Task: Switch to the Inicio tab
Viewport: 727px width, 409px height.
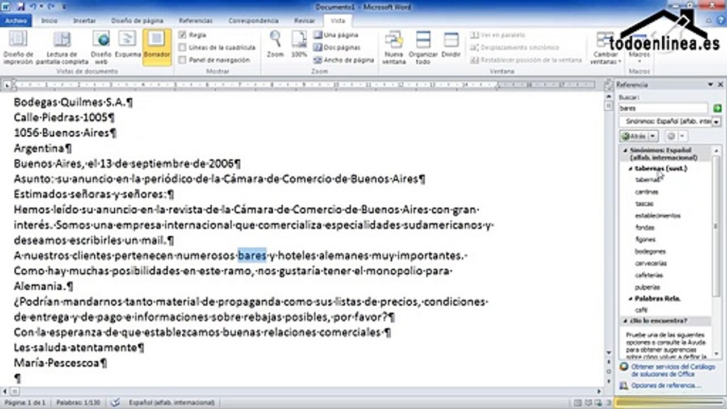Action: coord(49,20)
